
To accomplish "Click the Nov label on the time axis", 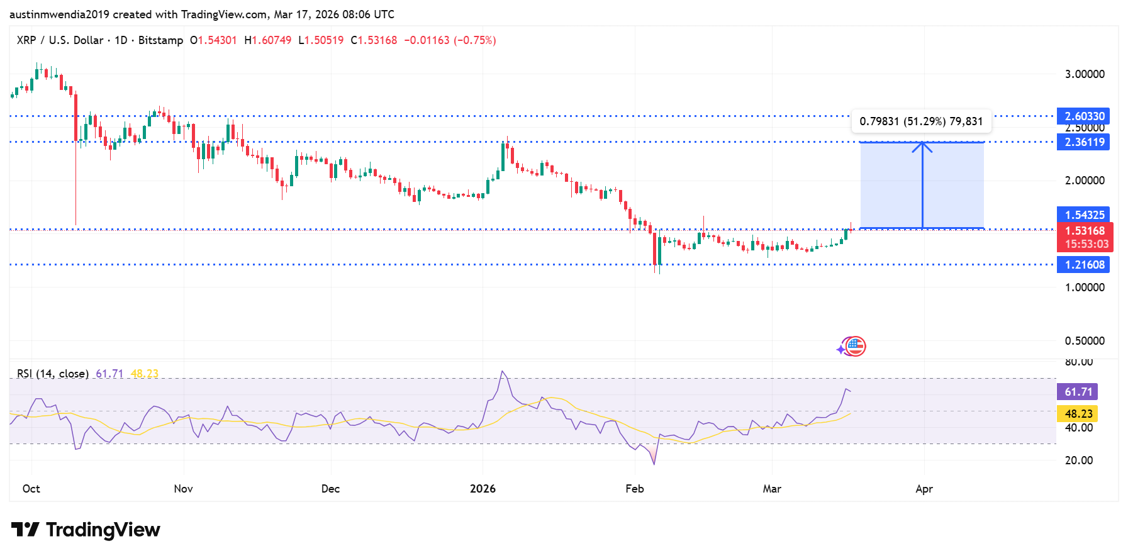I will [x=183, y=489].
